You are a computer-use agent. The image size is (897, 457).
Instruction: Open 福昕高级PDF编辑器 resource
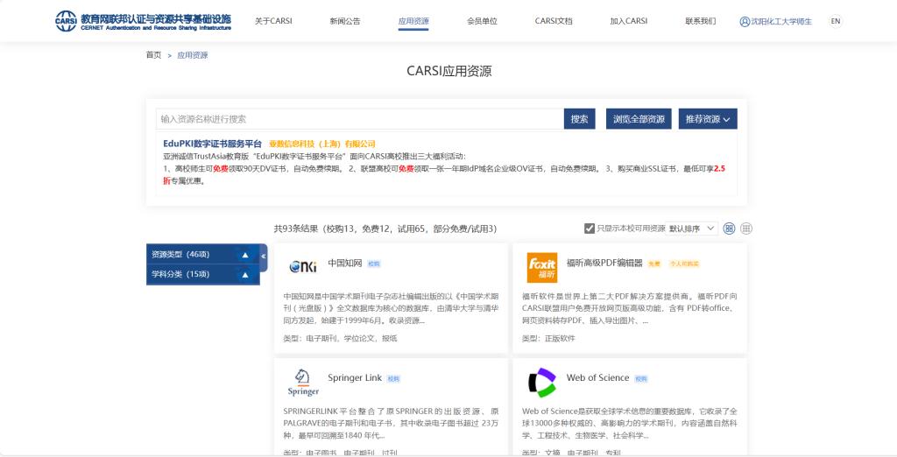[604, 264]
